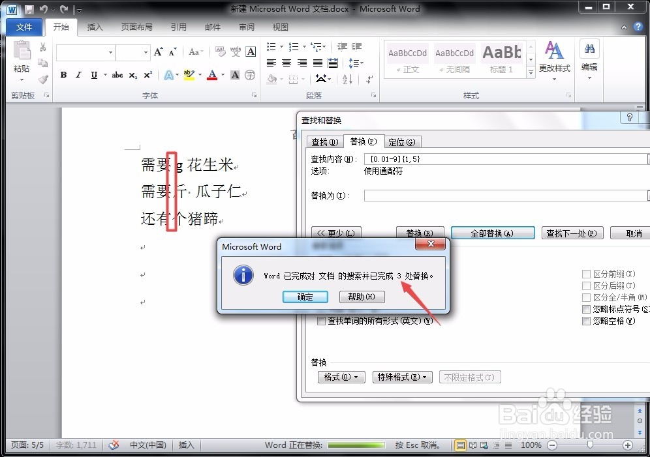Click the Cut scissors icon
The image size is (650, 457).
[x=42, y=47]
